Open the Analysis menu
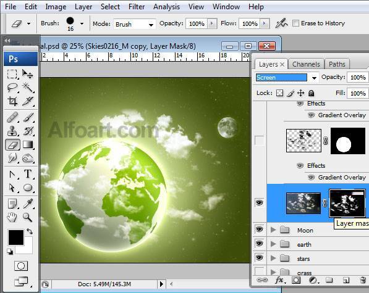369x293 pixels. pyautogui.click(x=167, y=7)
